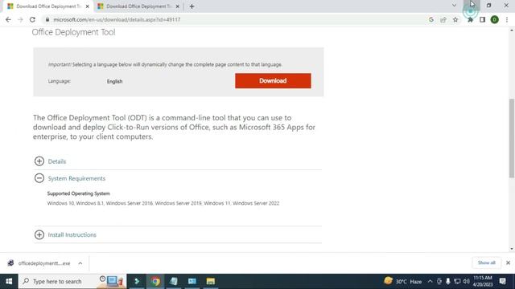Open Google icon in address bar

431,19
